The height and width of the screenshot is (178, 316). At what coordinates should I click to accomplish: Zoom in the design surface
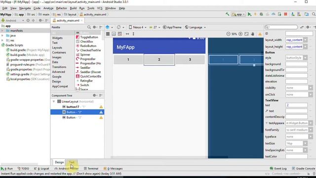(240, 34)
